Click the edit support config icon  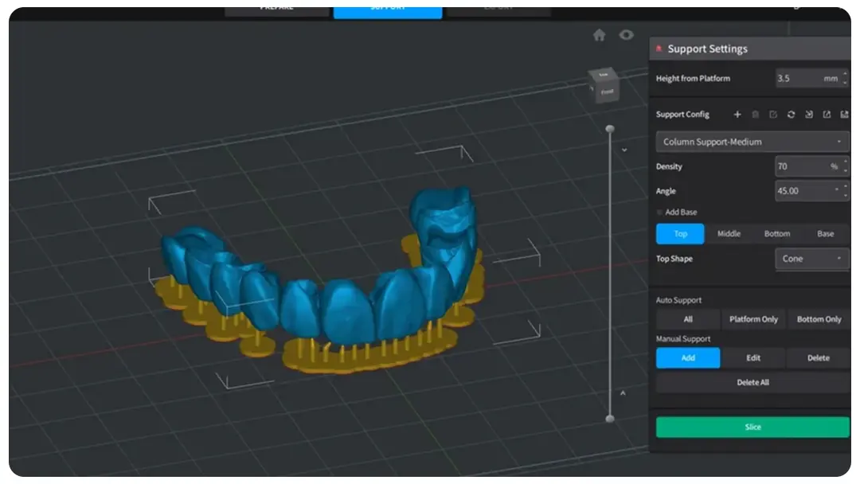click(773, 115)
